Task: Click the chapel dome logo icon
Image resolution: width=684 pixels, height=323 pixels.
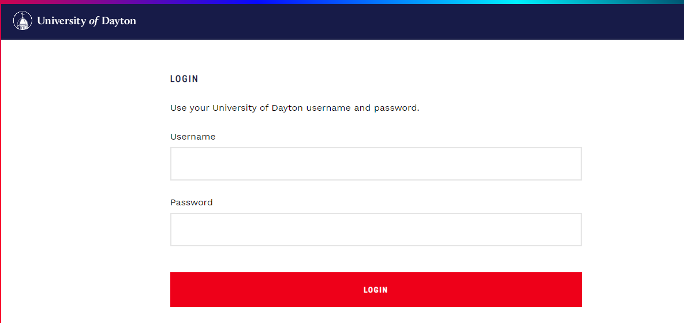Action: 23,21
